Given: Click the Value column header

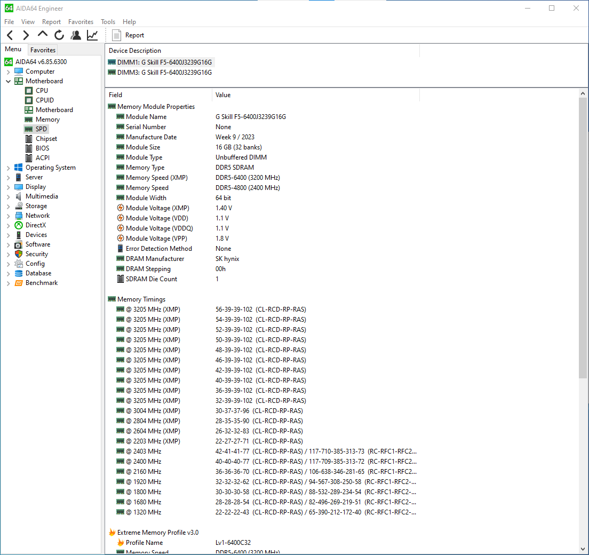Looking at the screenshot, I should pyautogui.click(x=315, y=95).
